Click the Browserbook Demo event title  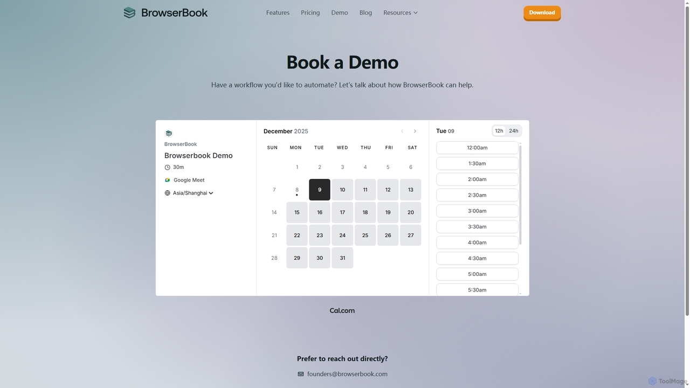pos(198,156)
